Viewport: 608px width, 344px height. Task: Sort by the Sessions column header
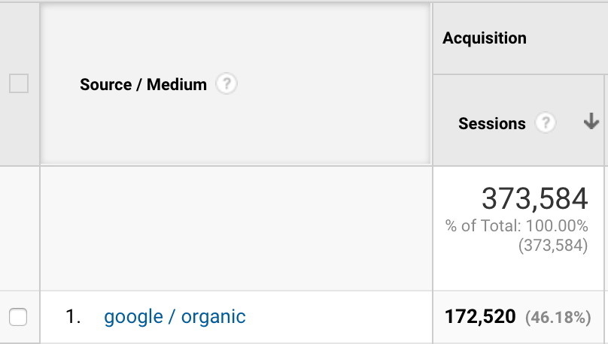[491, 124]
